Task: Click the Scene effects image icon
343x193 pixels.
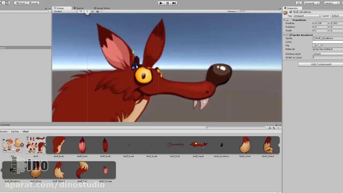Action: point(98,11)
